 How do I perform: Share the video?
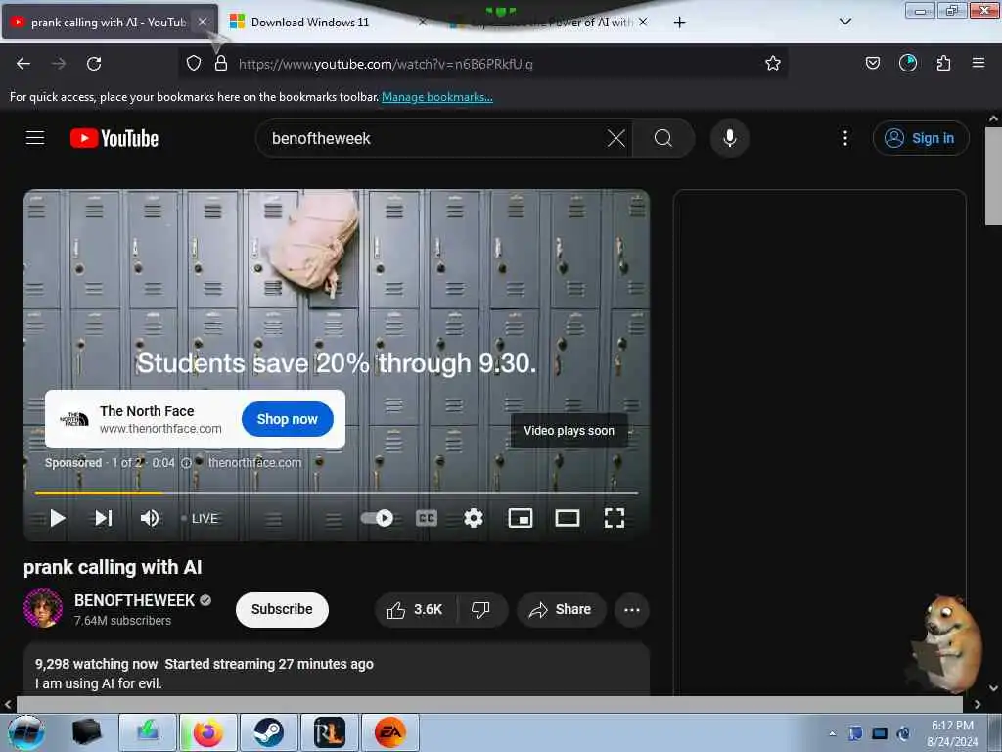[561, 609]
